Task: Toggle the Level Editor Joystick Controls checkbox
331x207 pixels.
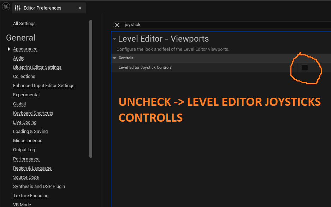Action: (305, 68)
